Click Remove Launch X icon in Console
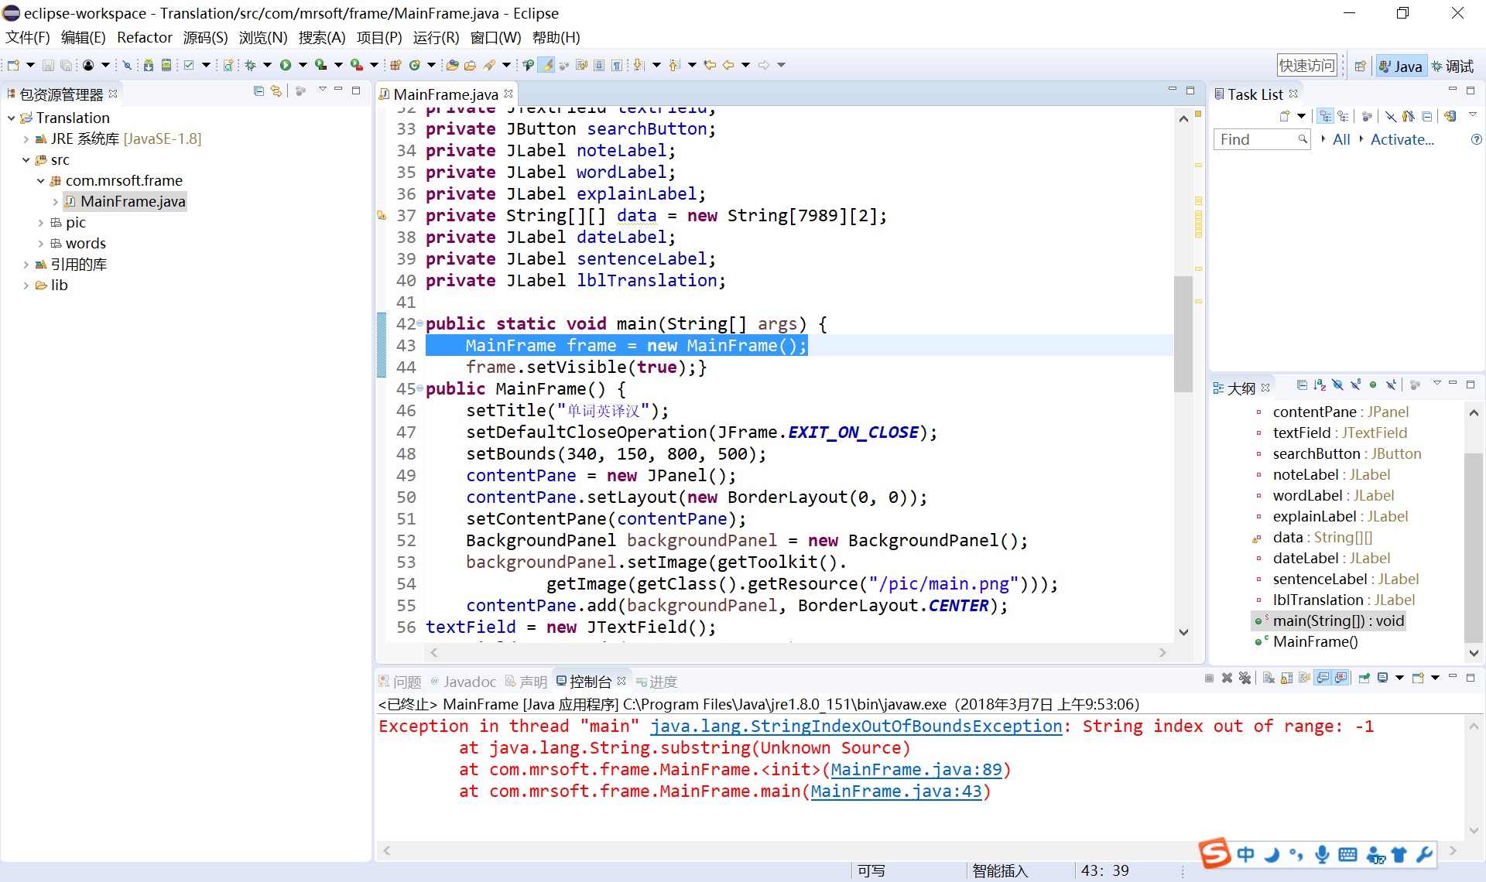 pos(1227,679)
